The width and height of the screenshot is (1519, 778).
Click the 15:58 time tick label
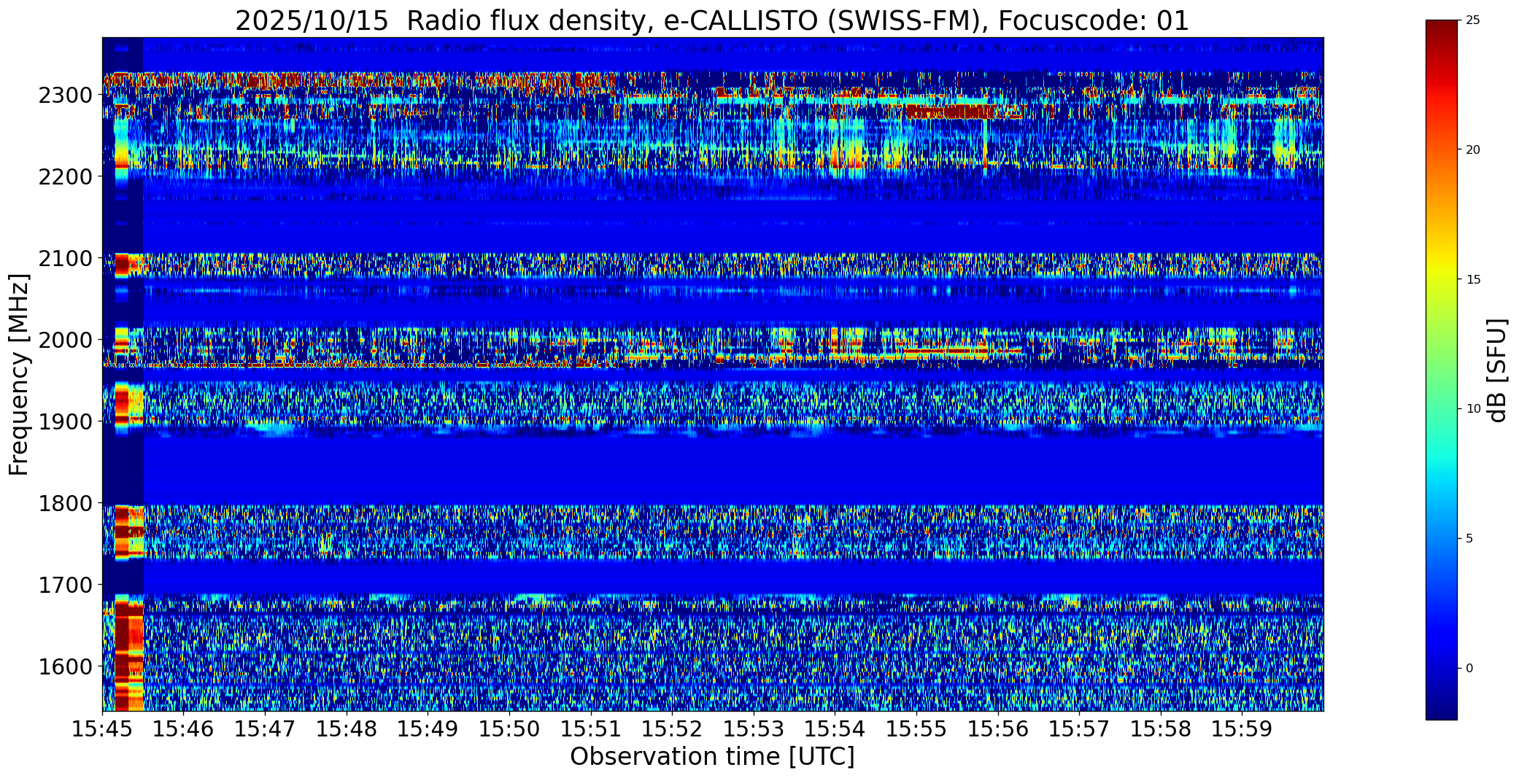(1161, 729)
